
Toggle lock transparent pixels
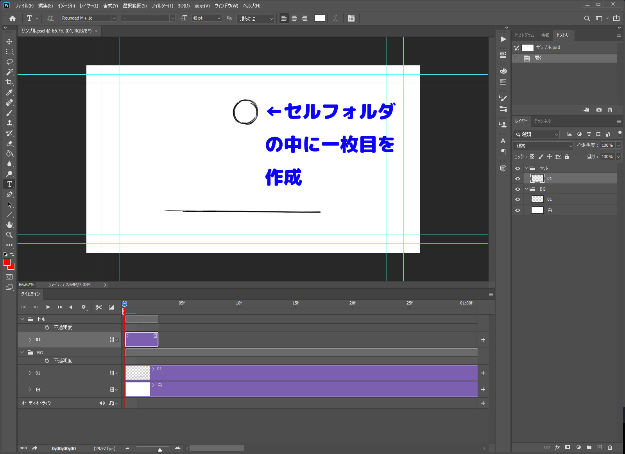pos(532,157)
